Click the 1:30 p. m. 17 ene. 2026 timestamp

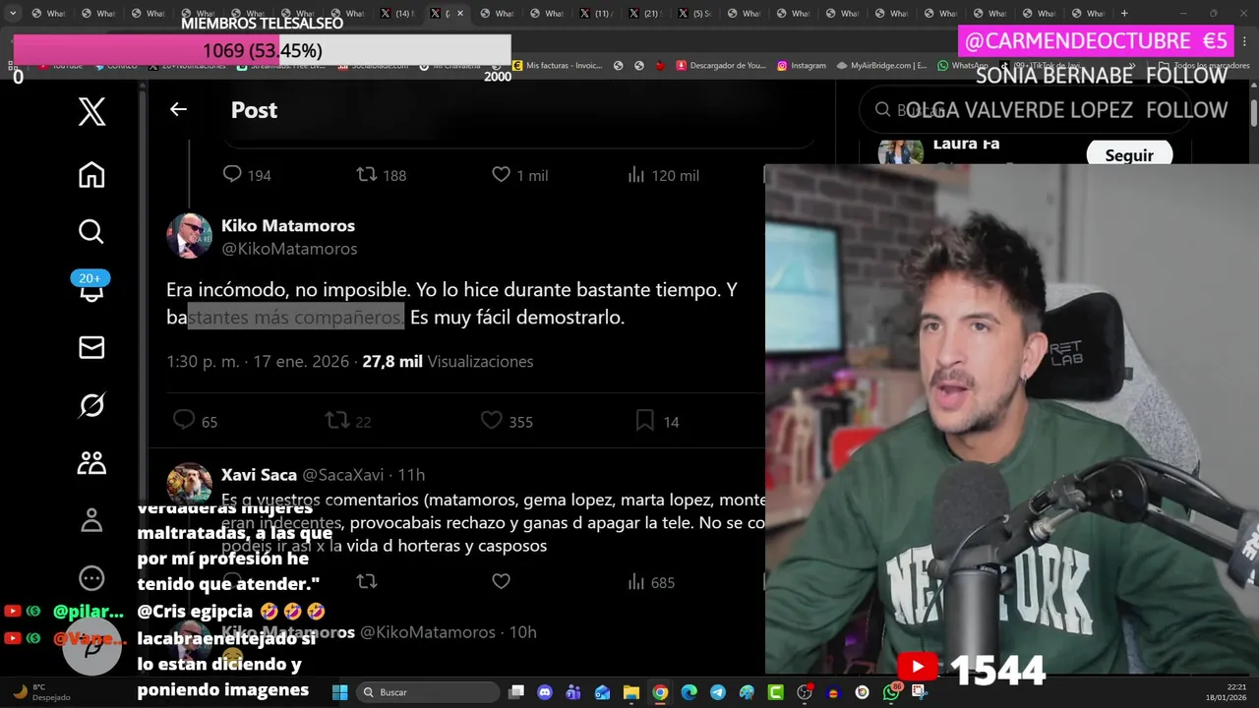point(258,361)
